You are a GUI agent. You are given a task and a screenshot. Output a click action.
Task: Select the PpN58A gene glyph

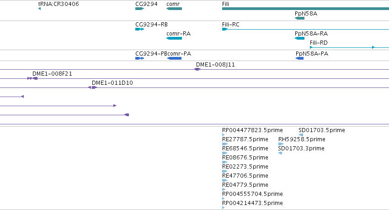[300, 18]
